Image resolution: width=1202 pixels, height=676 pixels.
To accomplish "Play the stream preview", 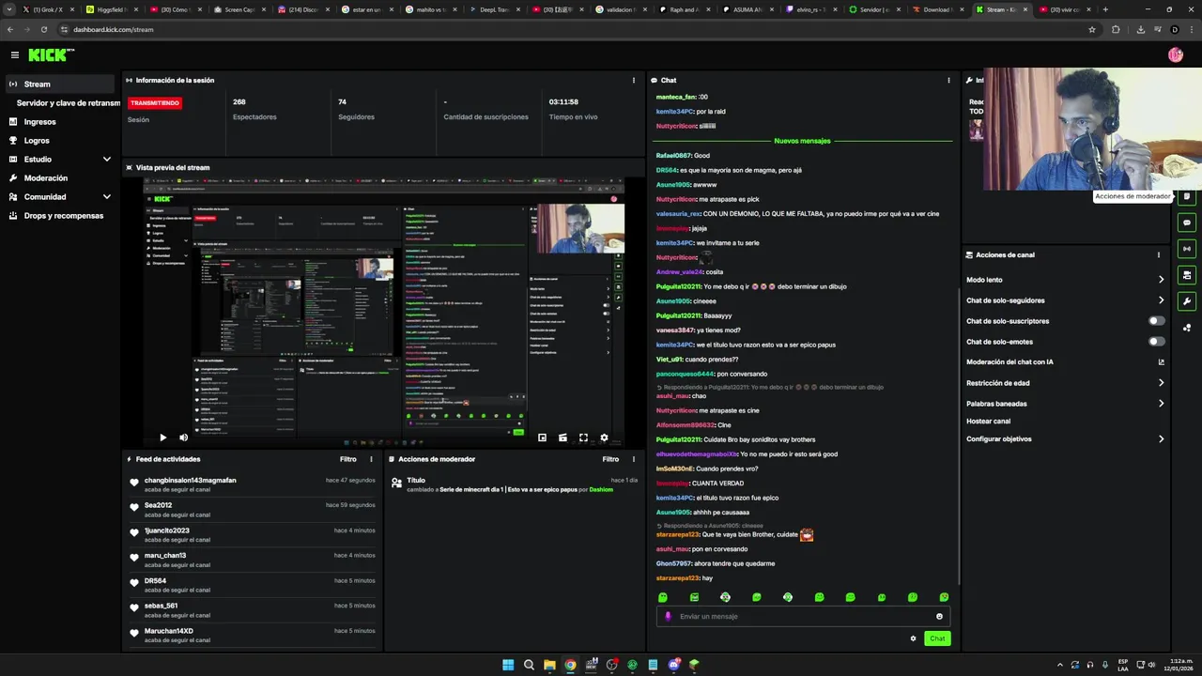I will (162, 438).
